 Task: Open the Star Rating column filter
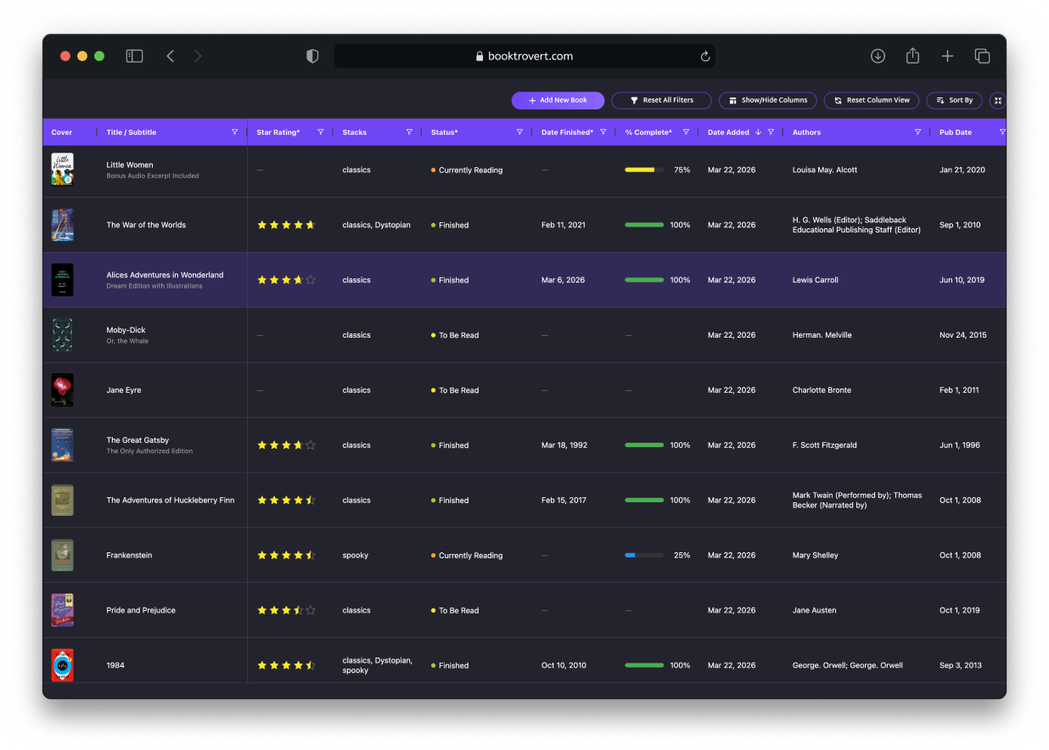tap(320, 132)
